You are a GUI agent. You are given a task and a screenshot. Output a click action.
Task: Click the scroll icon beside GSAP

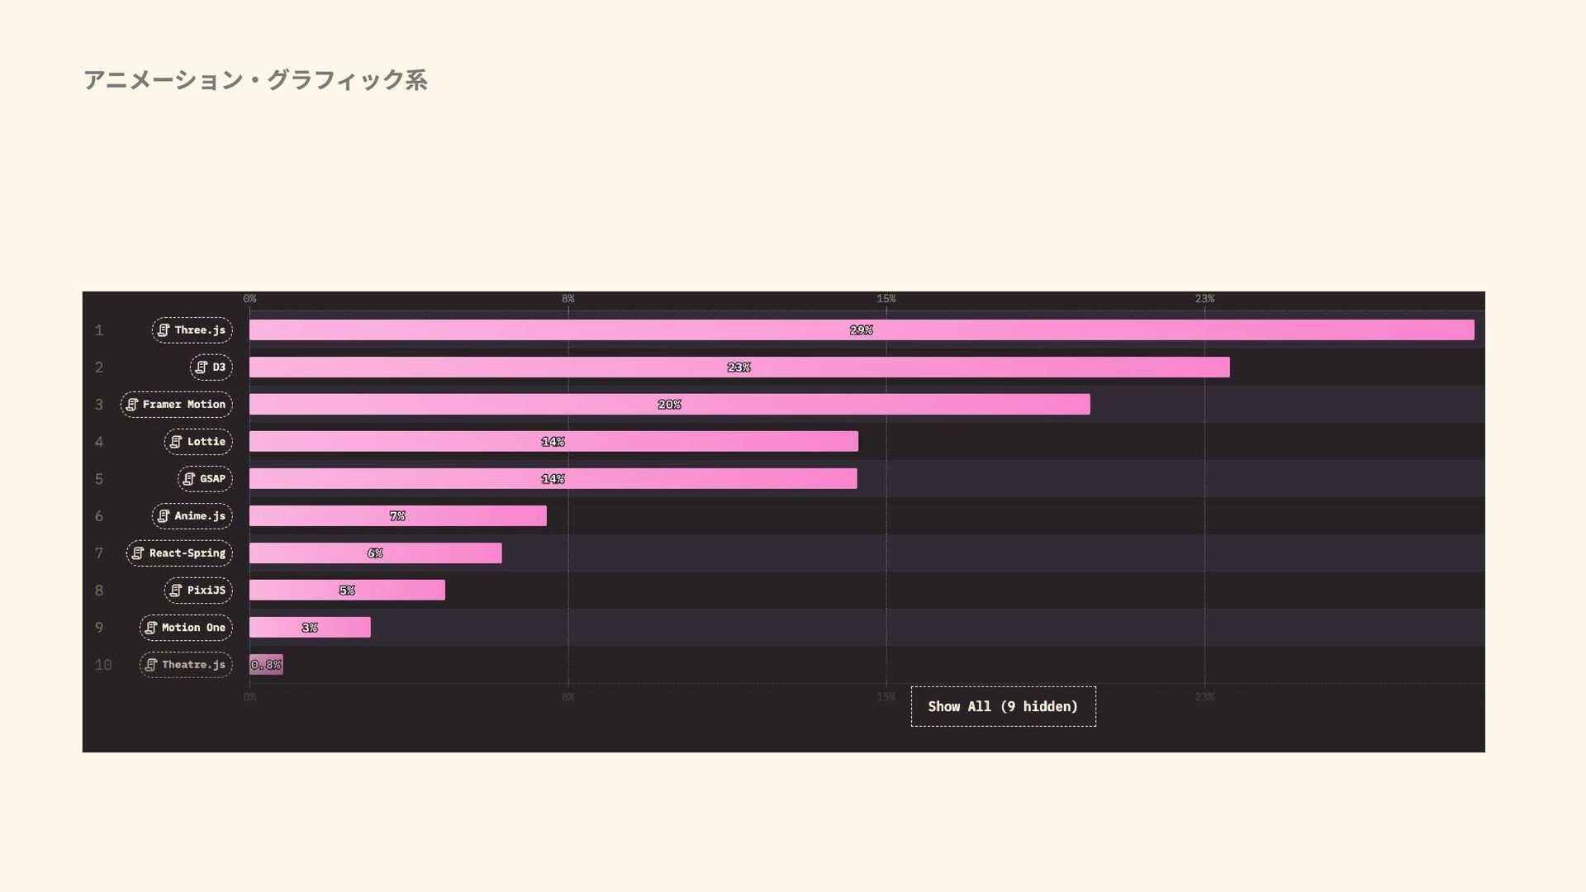(x=189, y=479)
